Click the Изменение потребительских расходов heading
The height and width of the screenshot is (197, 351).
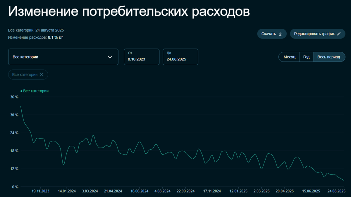129,12
